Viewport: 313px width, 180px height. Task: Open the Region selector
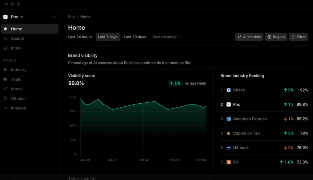(276, 37)
